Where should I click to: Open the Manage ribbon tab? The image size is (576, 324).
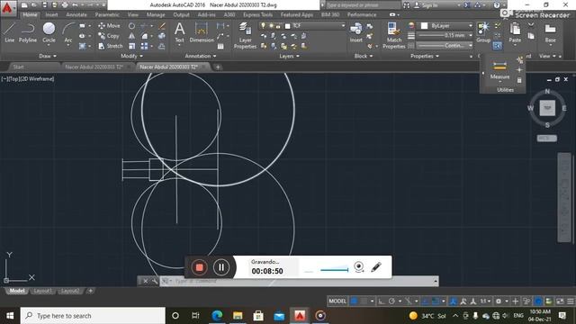click(156, 14)
